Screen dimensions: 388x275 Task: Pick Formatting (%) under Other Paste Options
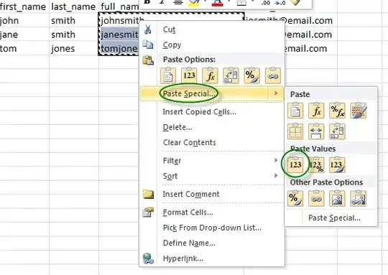[295, 199]
